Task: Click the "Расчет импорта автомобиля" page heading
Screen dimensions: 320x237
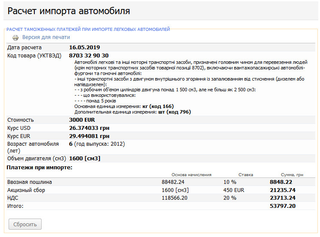Action: (x=69, y=10)
